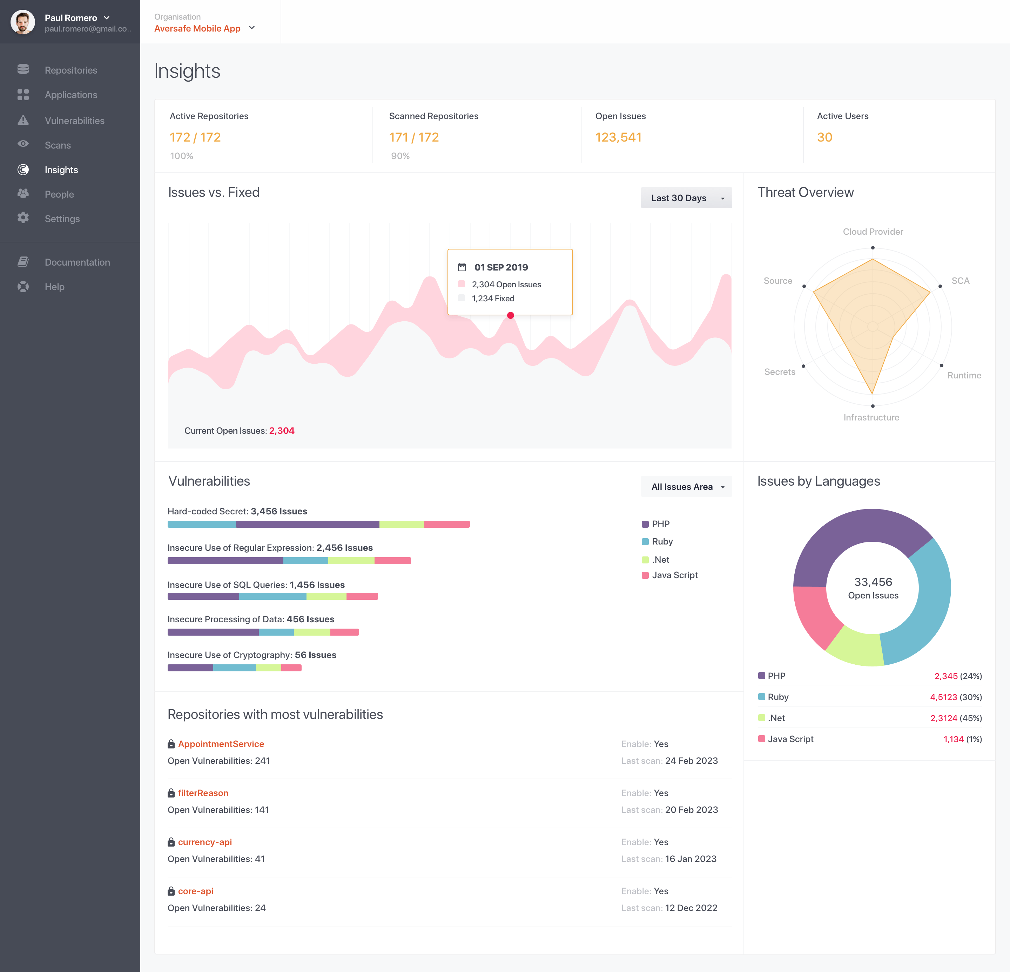Screen dimensions: 1010x972
Task: Click the Scans eye icon
Action: 23,144
